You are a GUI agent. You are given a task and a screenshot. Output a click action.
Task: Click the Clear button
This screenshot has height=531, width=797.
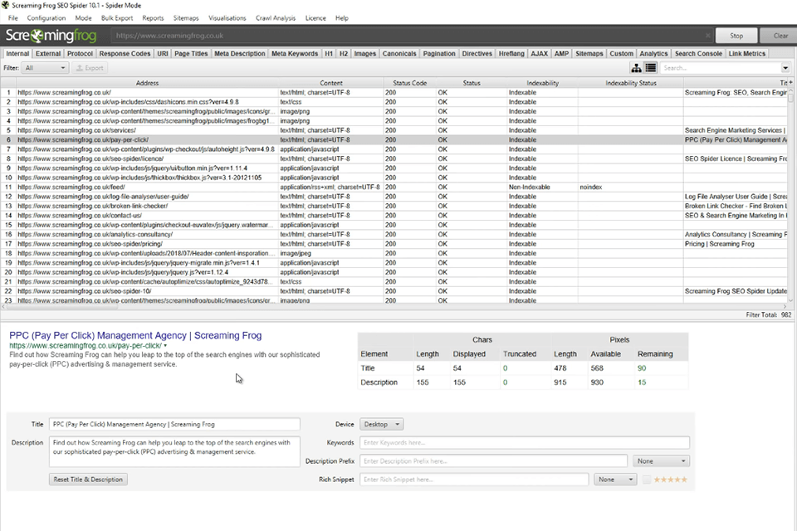(780, 36)
